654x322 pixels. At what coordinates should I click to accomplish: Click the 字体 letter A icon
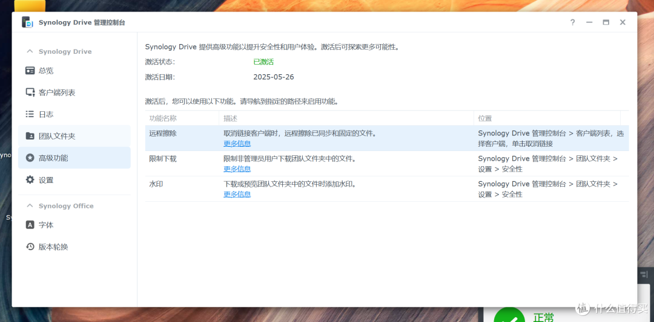pos(30,225)
